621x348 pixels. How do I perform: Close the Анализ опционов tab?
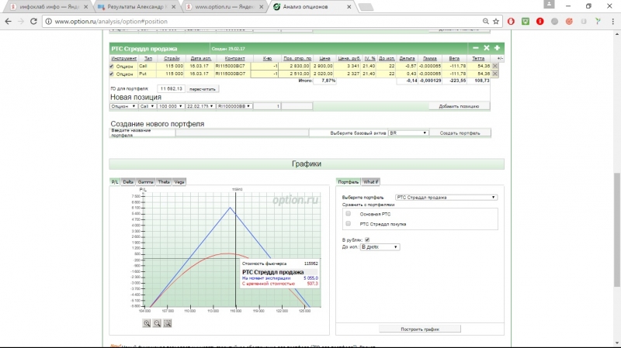coord(349,7)
